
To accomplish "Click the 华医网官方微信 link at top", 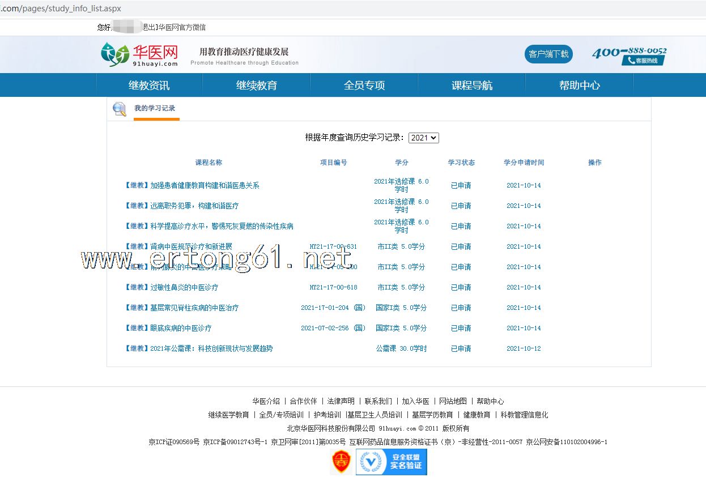I will 182,27.
